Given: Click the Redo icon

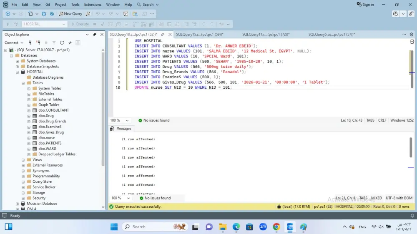Looking at the screenshot, I should pyautogui.click(x=111, y=14).
